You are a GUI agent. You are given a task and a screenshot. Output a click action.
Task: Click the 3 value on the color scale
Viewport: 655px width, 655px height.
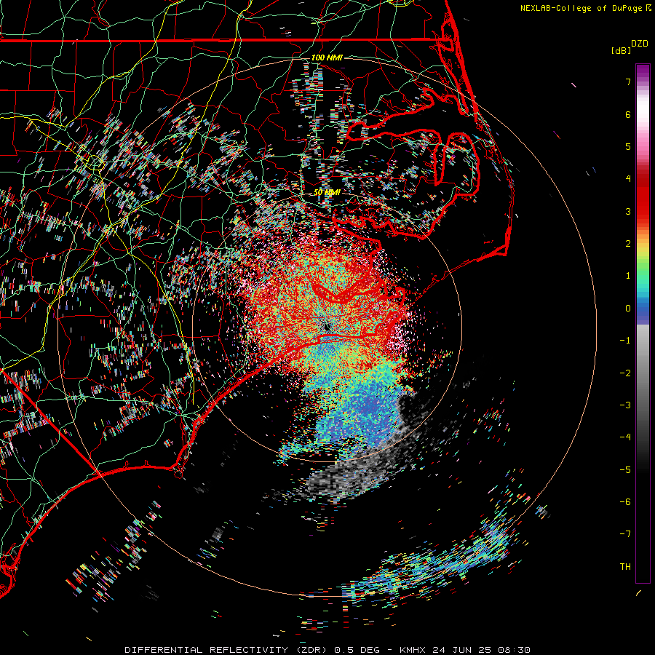point(628,211)
